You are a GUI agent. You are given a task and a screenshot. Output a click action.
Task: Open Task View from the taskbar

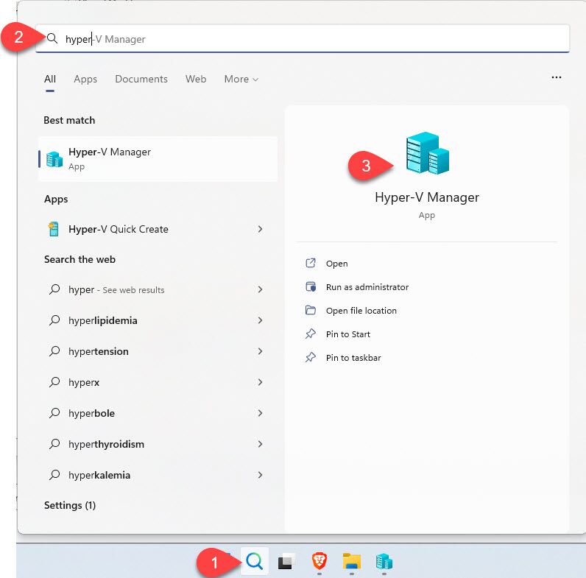[x=286, y=561]
